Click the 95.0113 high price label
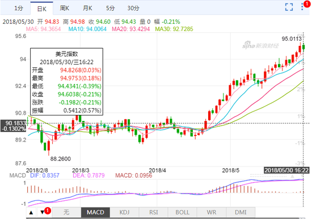Viewport: 312px width, 219px height. pos(292,39)
